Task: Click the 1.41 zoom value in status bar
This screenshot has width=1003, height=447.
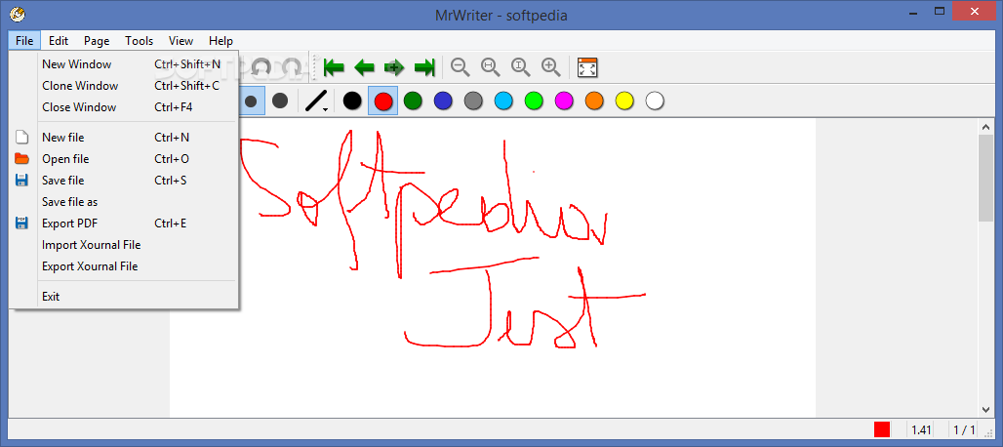Action: pos(922,429)
